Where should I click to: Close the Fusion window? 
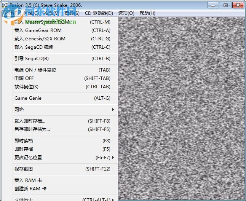tap(238, 5)
